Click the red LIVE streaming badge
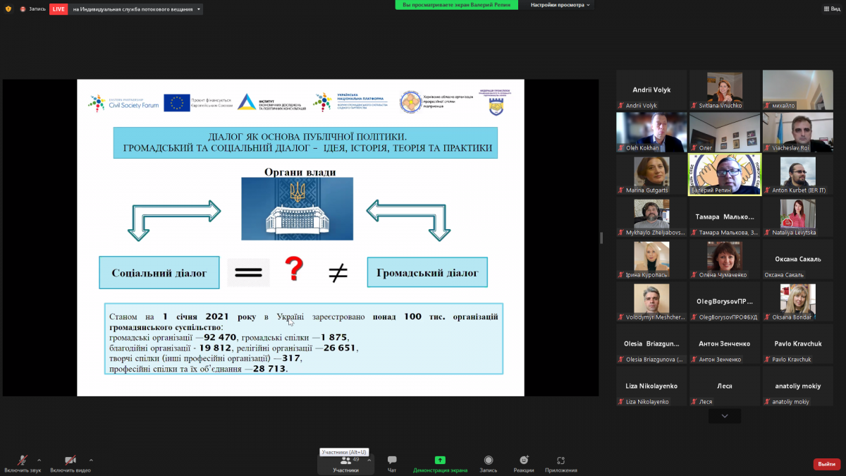The height and width of the screenshot is (476, 846). [59, 9]
